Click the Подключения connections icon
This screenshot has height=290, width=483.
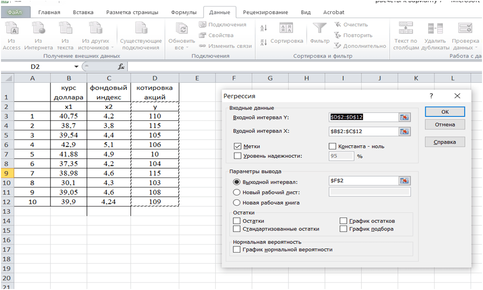coord(202,25)
